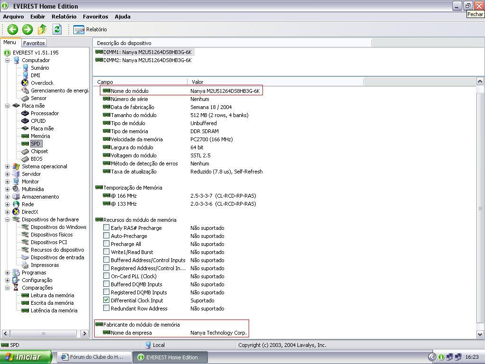Open Leitura da memória benchmark icon
This screenshot has height=364, width=485.
pyautogui.click(x=25, y=295)
